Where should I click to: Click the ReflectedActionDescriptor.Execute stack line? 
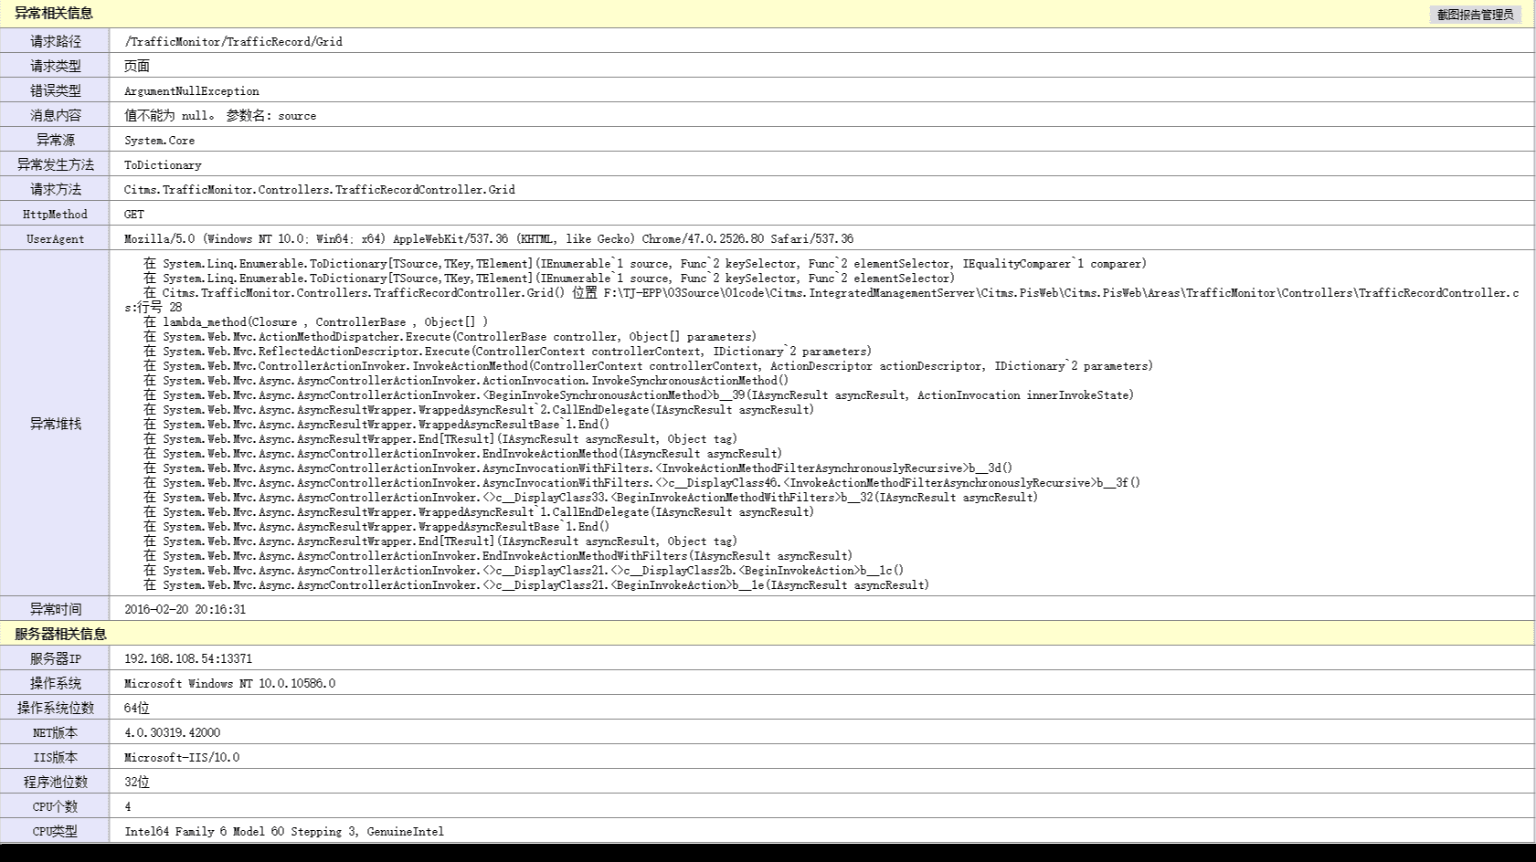[x=508, y=351]
